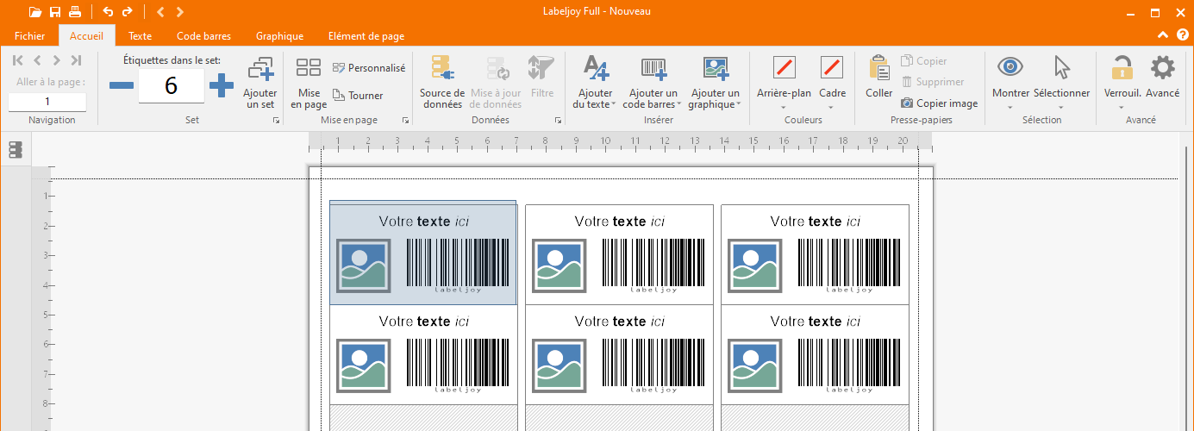Undo the last action
The image size is (1194, 431).
click(108, 12)
